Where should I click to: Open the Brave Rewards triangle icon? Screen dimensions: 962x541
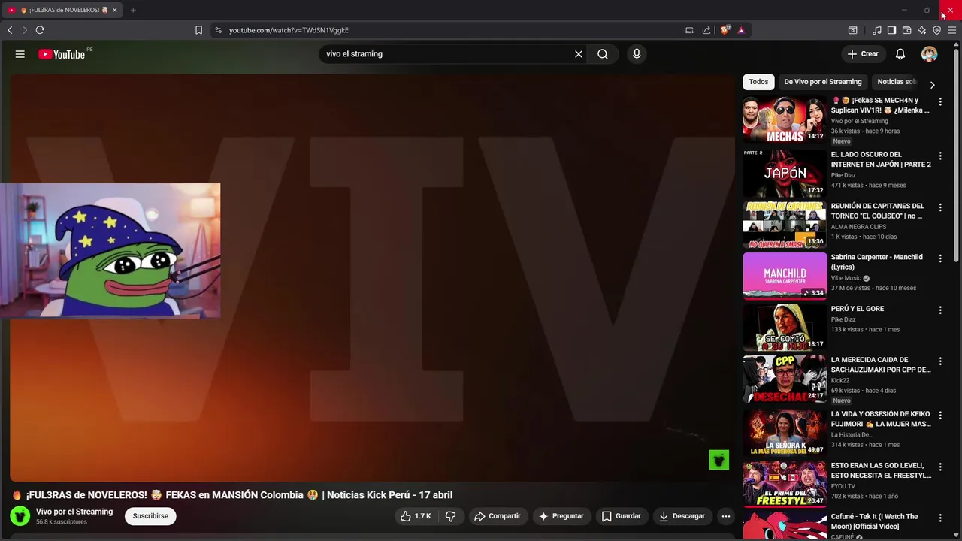(x=741, y=30)
